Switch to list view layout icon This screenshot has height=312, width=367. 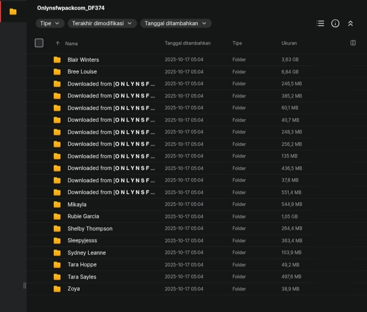pos(320,23)
